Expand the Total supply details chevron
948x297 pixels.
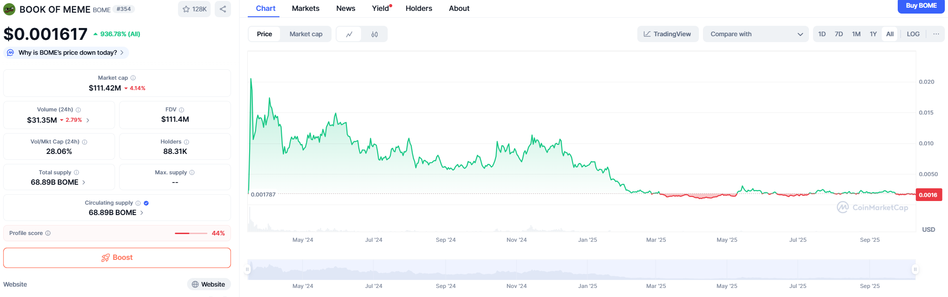click(84, 182)
